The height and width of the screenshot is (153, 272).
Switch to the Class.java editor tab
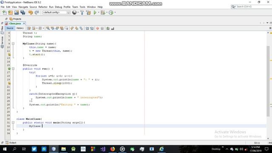(x=15, y=23)
